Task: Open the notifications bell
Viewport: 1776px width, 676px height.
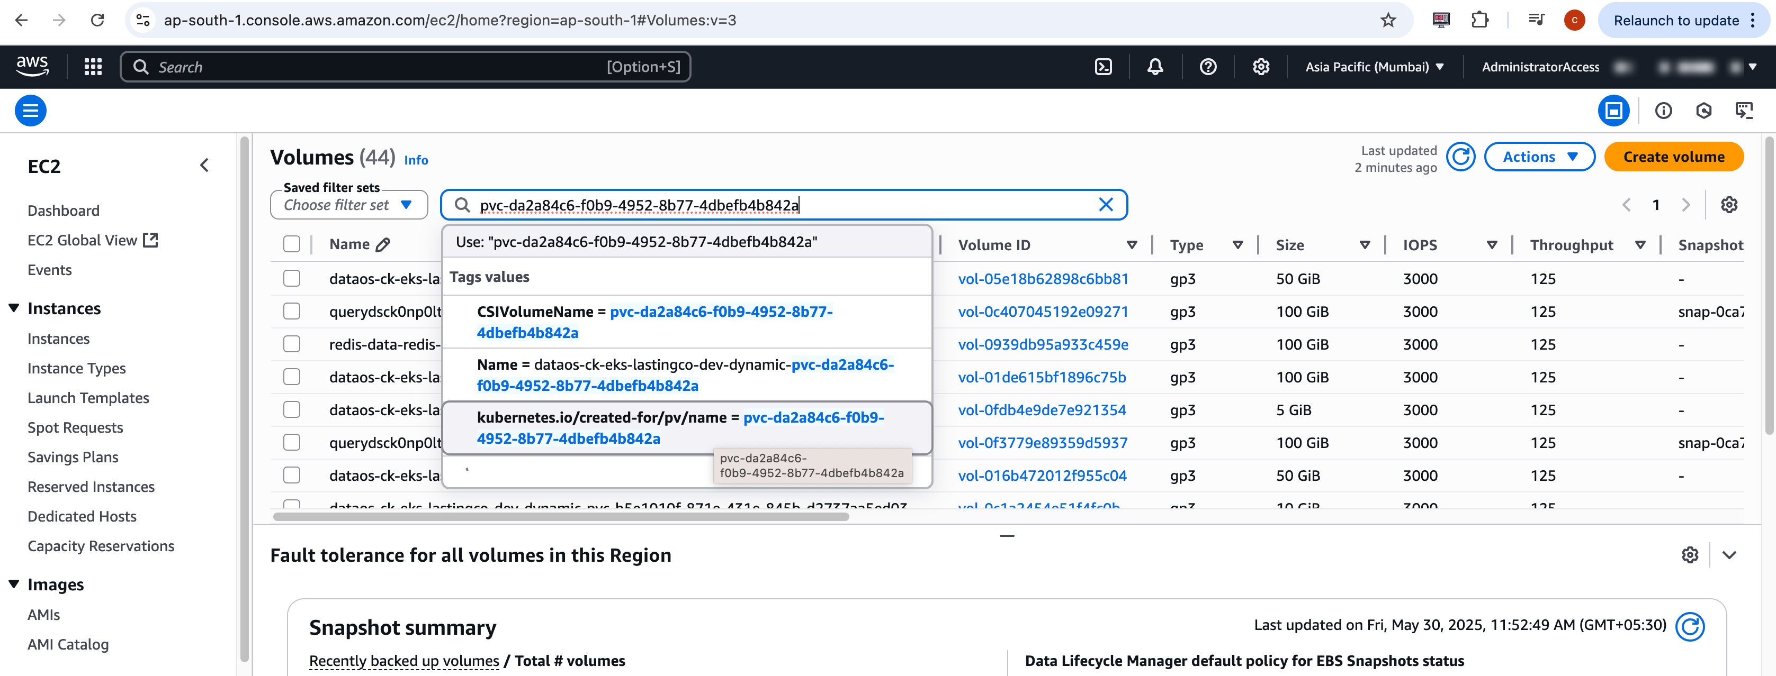Action: pyautogui.click(x=1155, y=67)
